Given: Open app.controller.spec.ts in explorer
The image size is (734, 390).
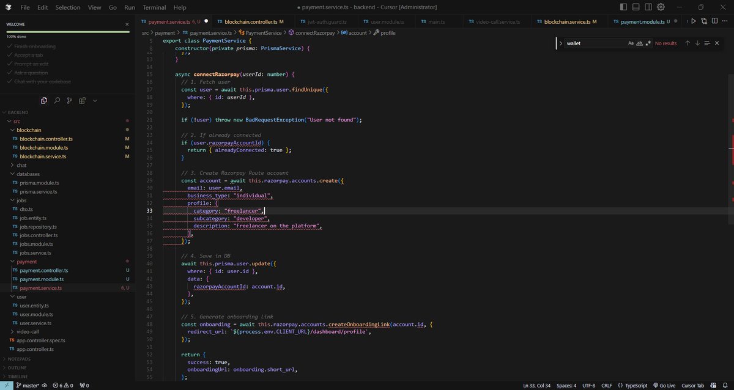Looking at the screenshot, I should pyautogui.click(x=66, y=340).
